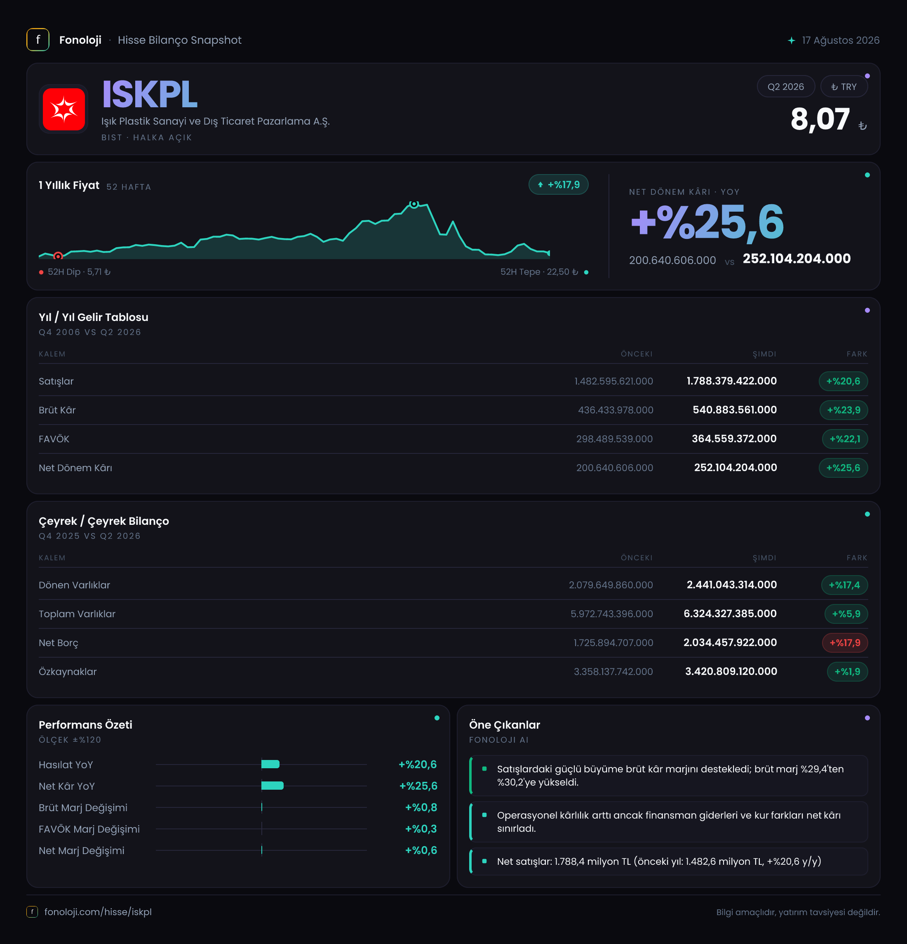Click the Çeyrek / Çeyrek Bilanço heading

[x=104, y=521]
